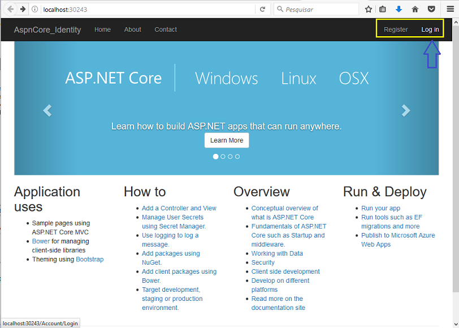Open Add client packages using Bower link
Screen dimensions: 459x328
(179, 276)
